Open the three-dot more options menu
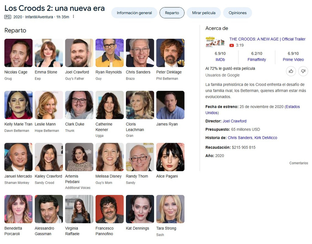312x244 pixels. [73, 16]
